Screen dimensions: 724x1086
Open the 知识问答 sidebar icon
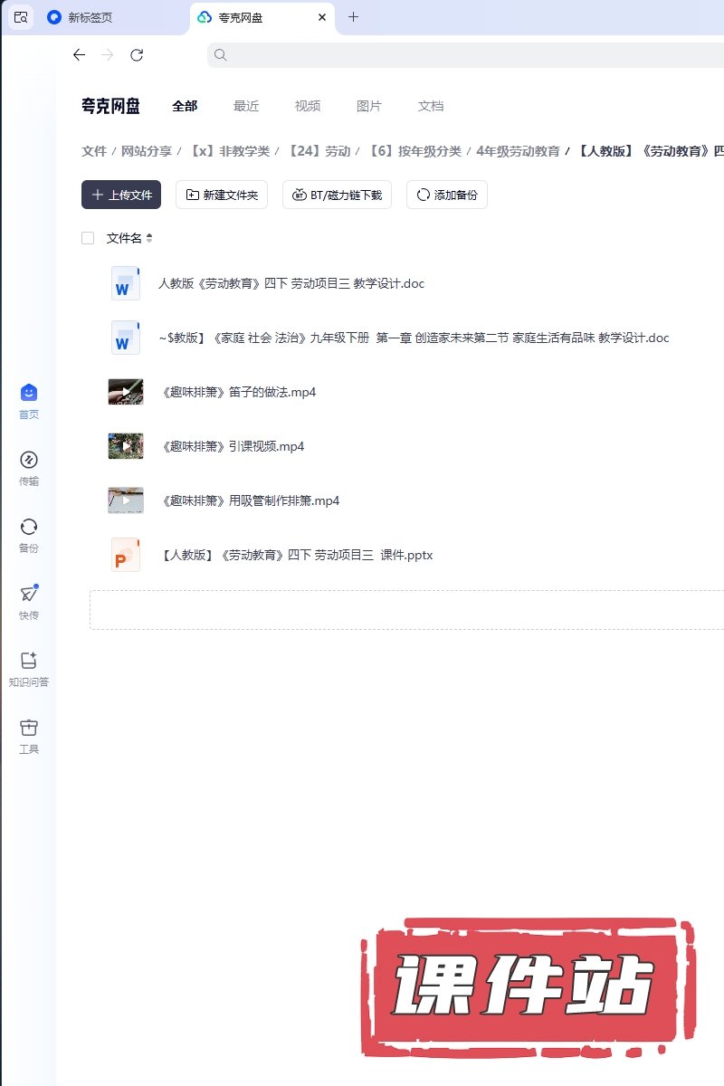pos(29,661)
